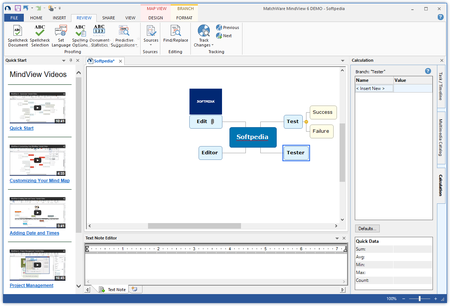Click Insert New calculation field

374,88
